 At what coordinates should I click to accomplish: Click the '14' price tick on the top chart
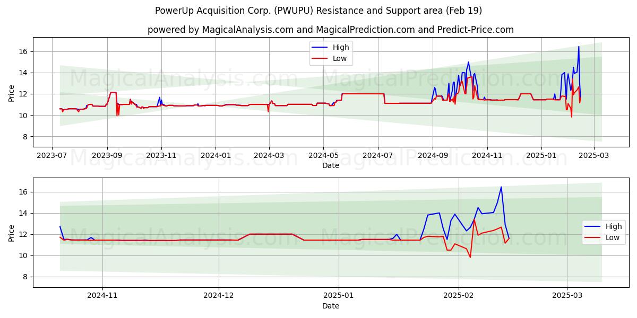click(x=24, y=73)
